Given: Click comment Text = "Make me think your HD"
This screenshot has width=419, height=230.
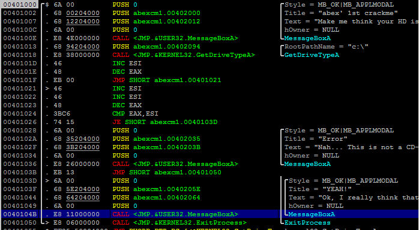Looking at the screenshot, I should pos(351,22).
